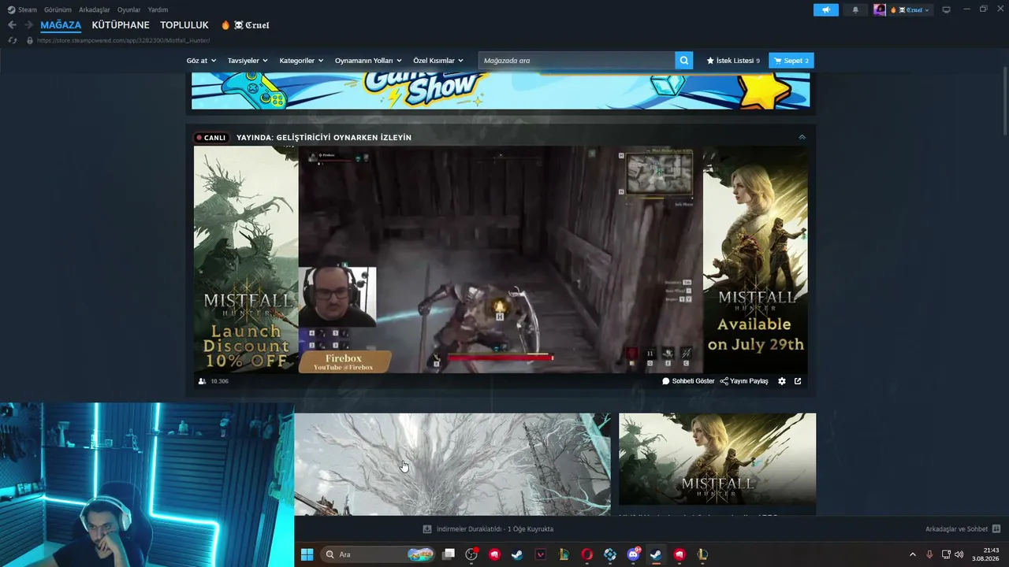Screen dimensions: 1009x567
Task: Open the notifications bell
Action: click(855, 9)
